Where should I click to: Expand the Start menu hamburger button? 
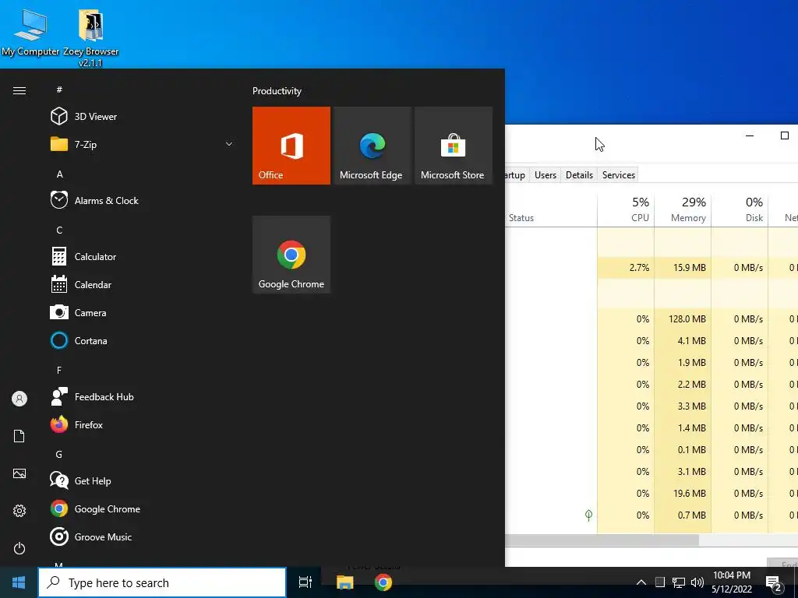pyautogui.click(x=19, y=91)
